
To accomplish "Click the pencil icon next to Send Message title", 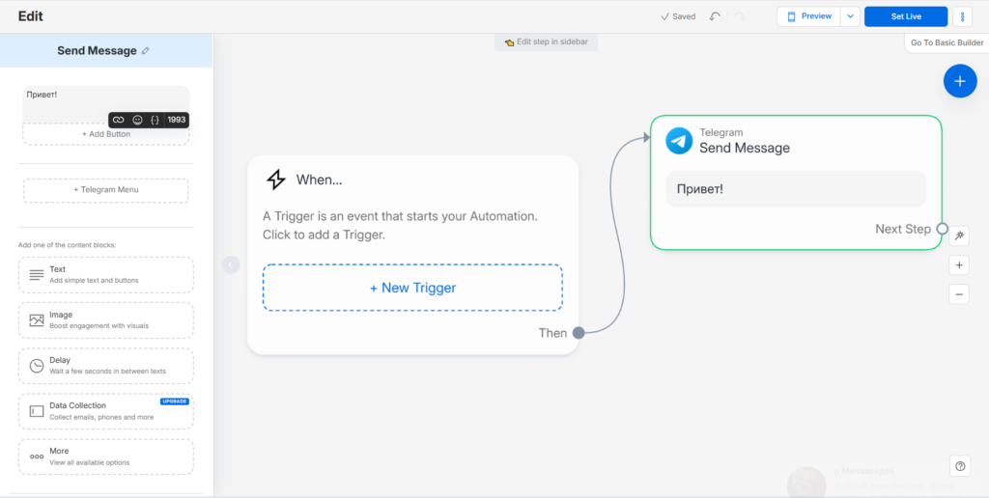I will [146, 51].
